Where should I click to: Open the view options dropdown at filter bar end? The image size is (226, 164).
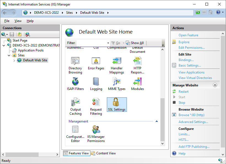click(163, 45)
